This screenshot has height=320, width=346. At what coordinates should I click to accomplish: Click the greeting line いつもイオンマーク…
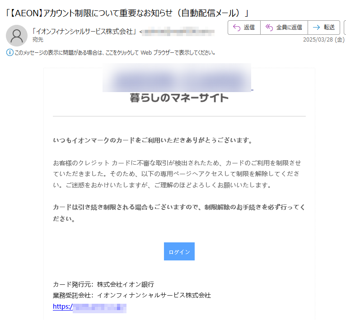tap(153, 140)
